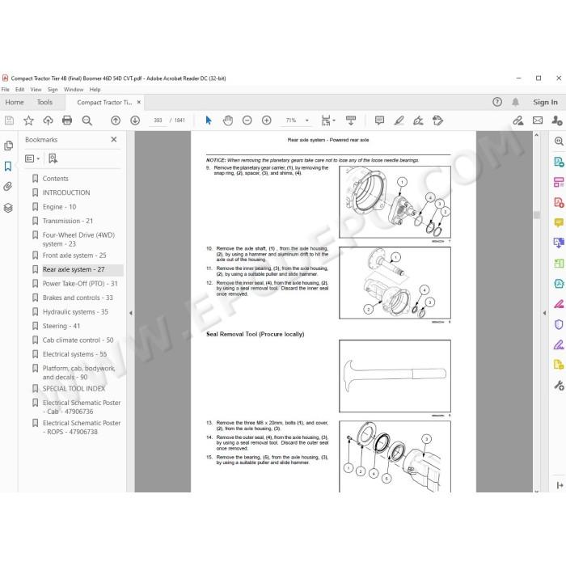Image resolution: width=566 pixels, height=566 pixels.
Task: Select Rear axle system - 27 bookmark
Action: (x=74, y=269)
